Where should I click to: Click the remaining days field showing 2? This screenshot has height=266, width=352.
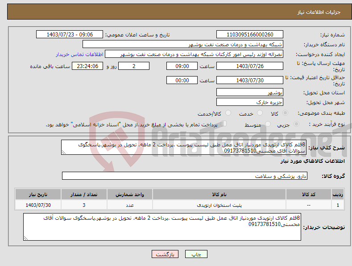click(134, 66)
